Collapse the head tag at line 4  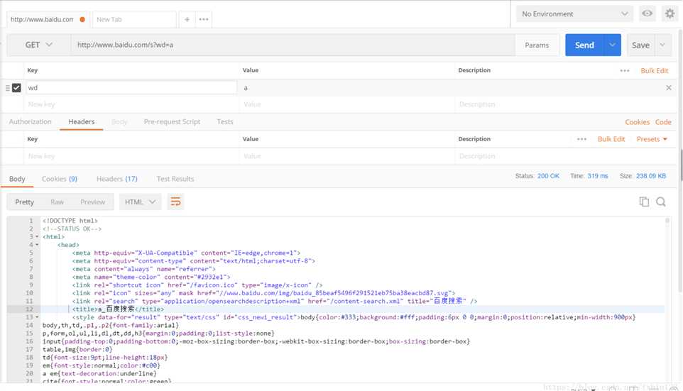[x=37, y=245]
